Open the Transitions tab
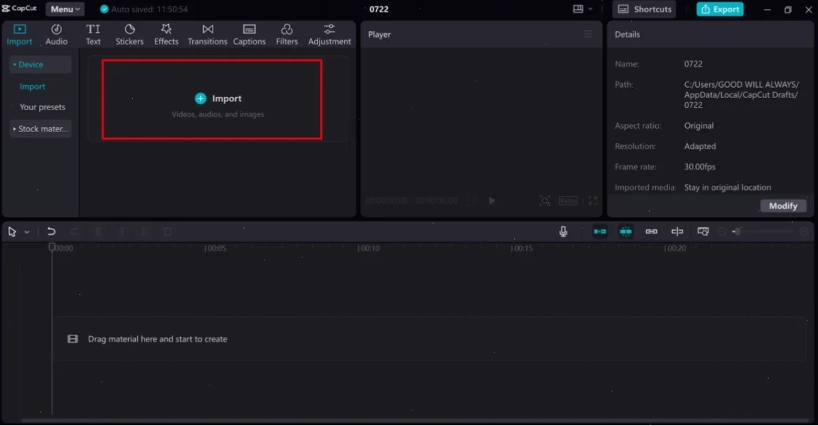 pos(208,35)
